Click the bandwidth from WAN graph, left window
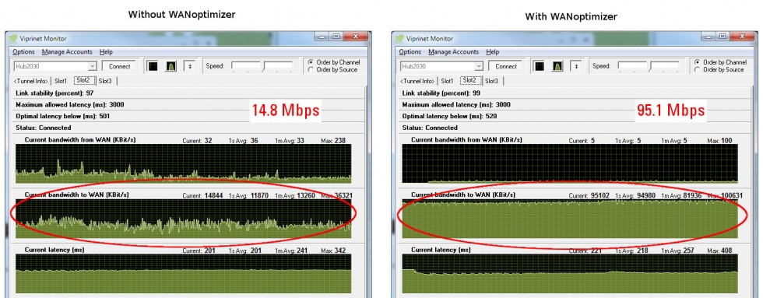 point(184,163)
